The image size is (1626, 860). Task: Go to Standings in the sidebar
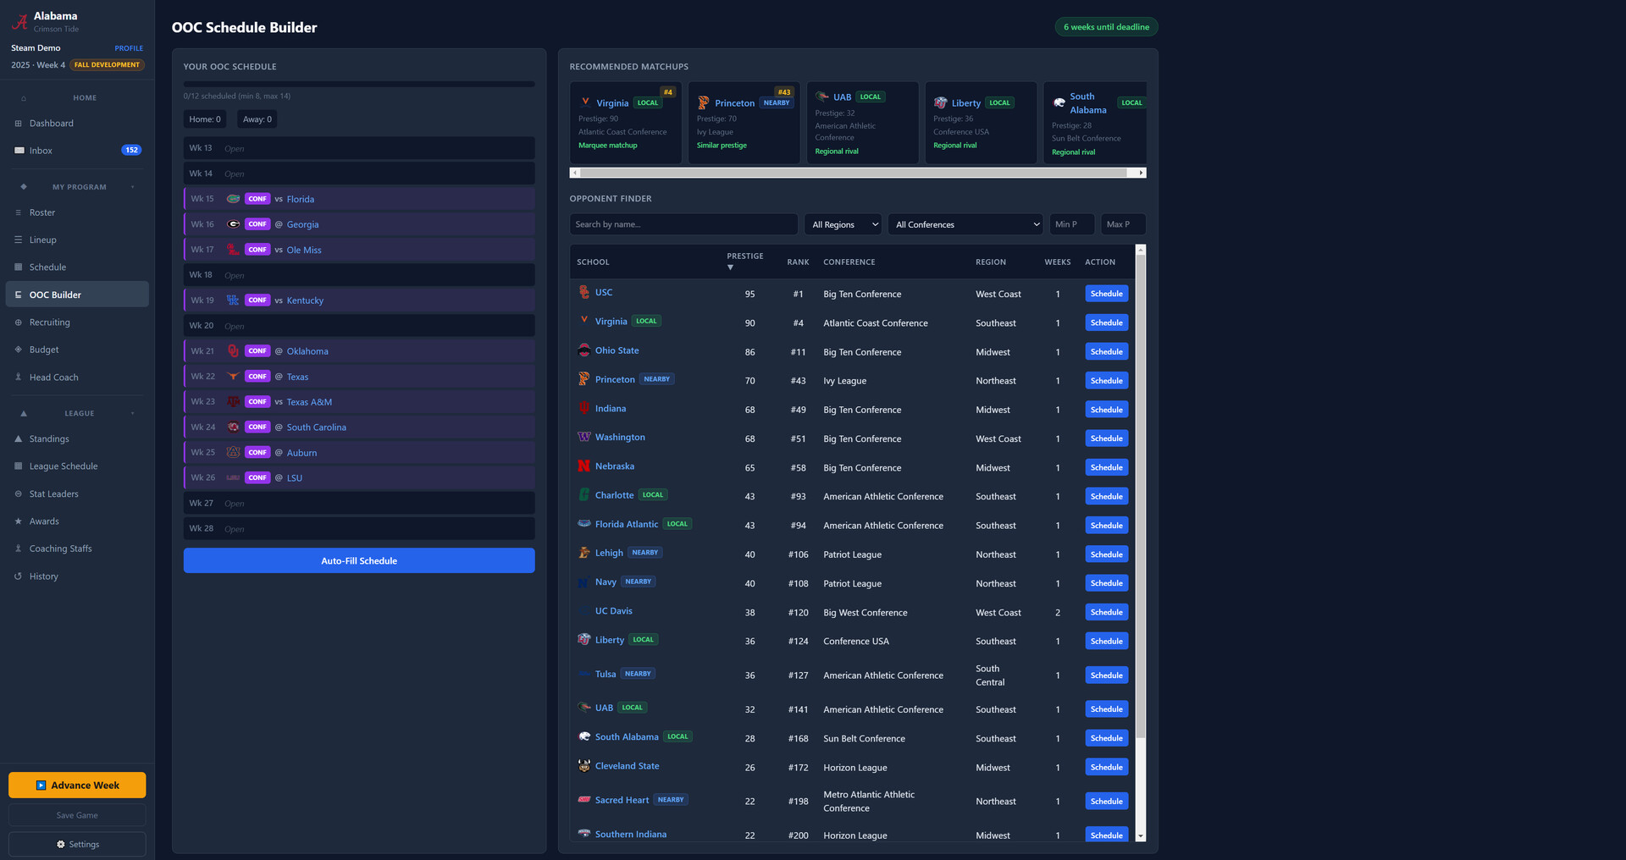point(49,439)
